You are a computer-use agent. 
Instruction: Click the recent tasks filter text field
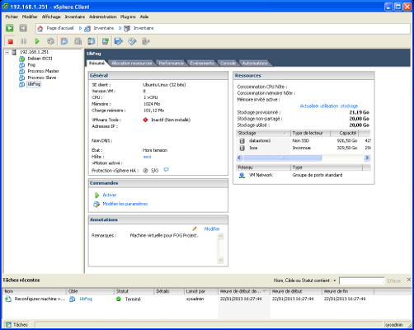362,280
